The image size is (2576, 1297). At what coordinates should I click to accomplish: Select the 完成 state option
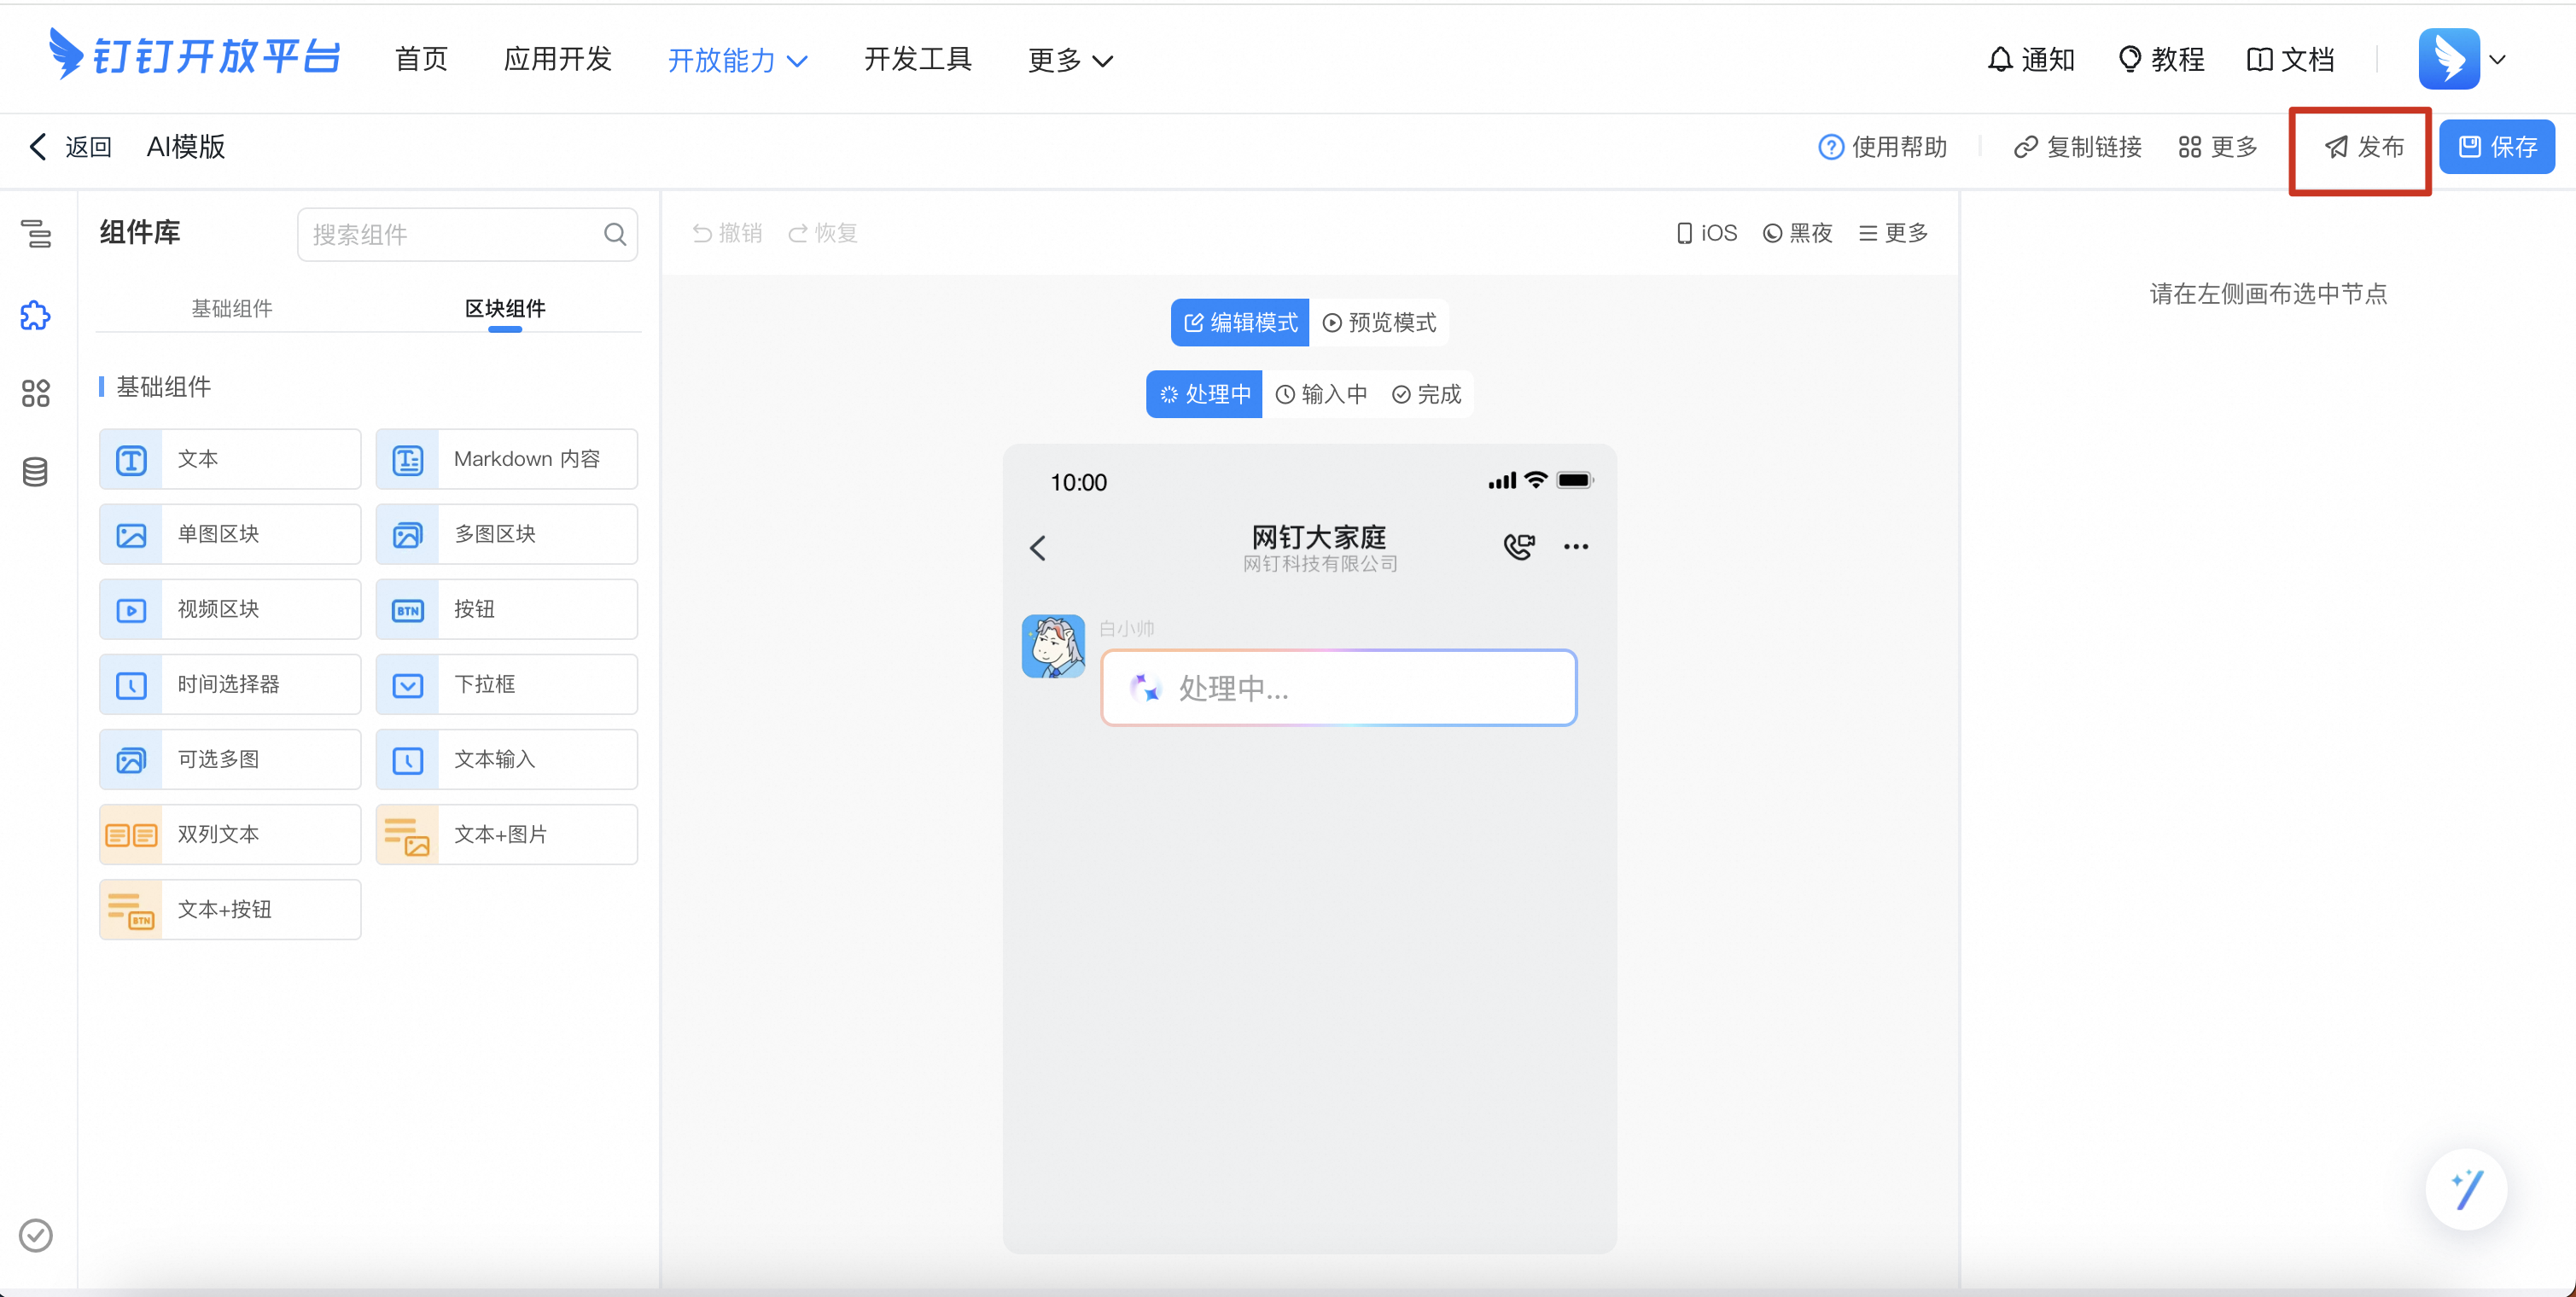click(x=1427, y=394)
